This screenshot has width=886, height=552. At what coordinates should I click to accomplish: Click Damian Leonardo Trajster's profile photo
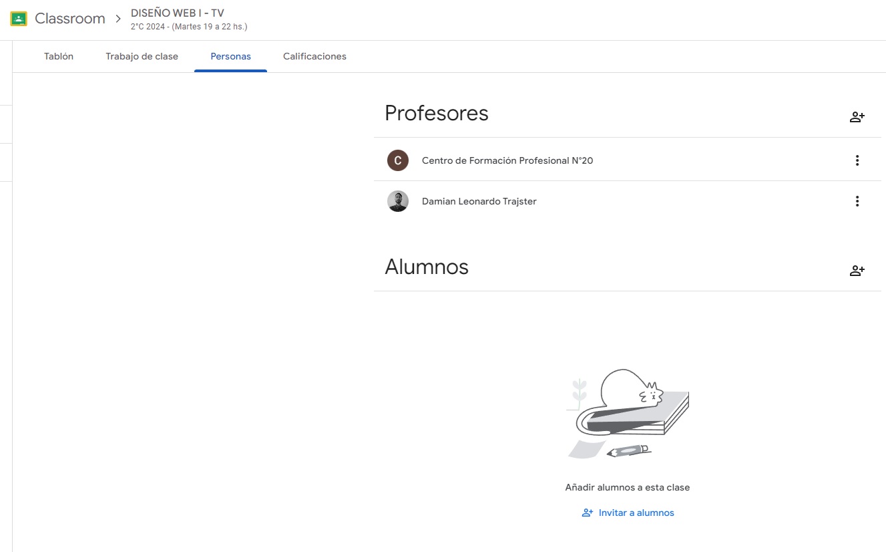pos(398,201)
